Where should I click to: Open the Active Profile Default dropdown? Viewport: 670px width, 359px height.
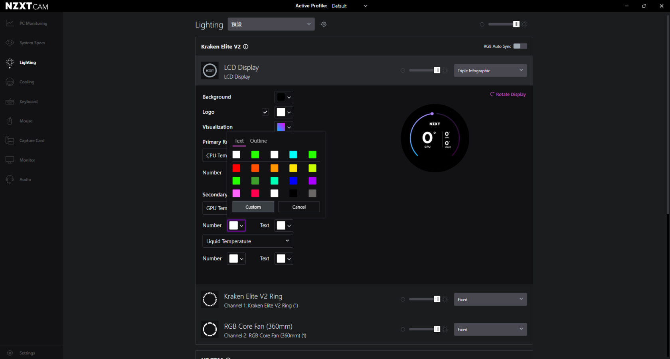349,6
